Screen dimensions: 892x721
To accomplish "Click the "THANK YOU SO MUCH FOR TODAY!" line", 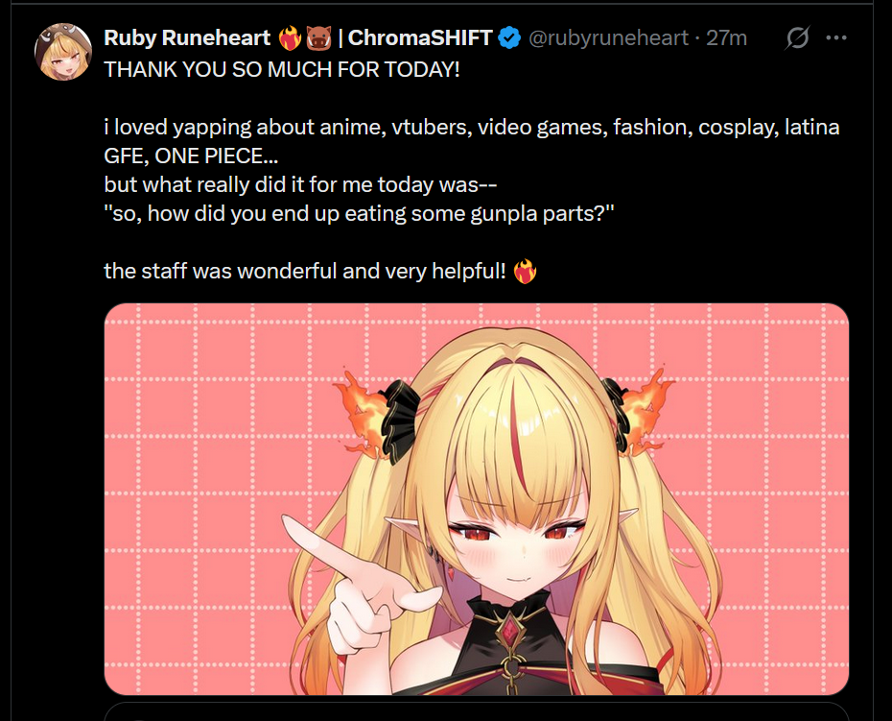I will tap(282, 69).
